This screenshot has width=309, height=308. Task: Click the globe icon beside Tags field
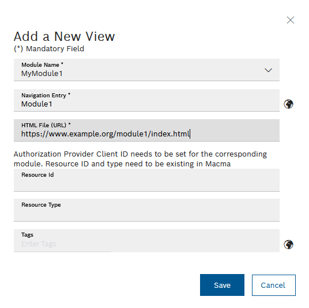click(288, 245)
